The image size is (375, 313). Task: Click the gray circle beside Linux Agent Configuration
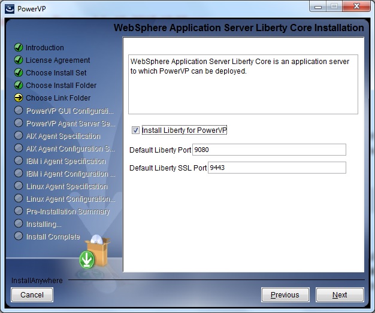pyautogui.click(x=19, y=198)
